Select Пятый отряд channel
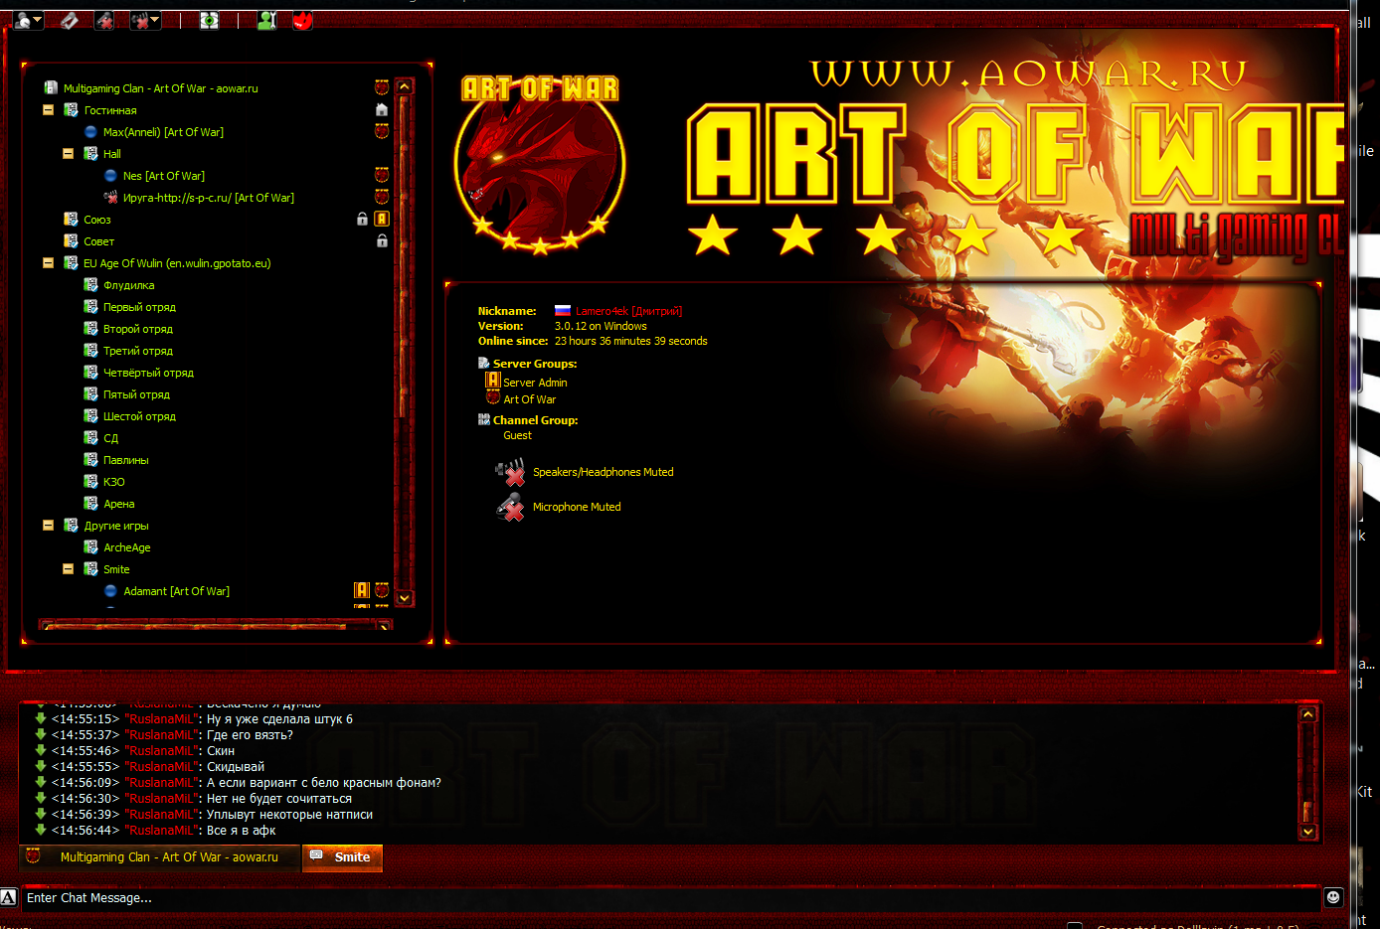Screen dimensions: 1380x929 click(136, 394)
